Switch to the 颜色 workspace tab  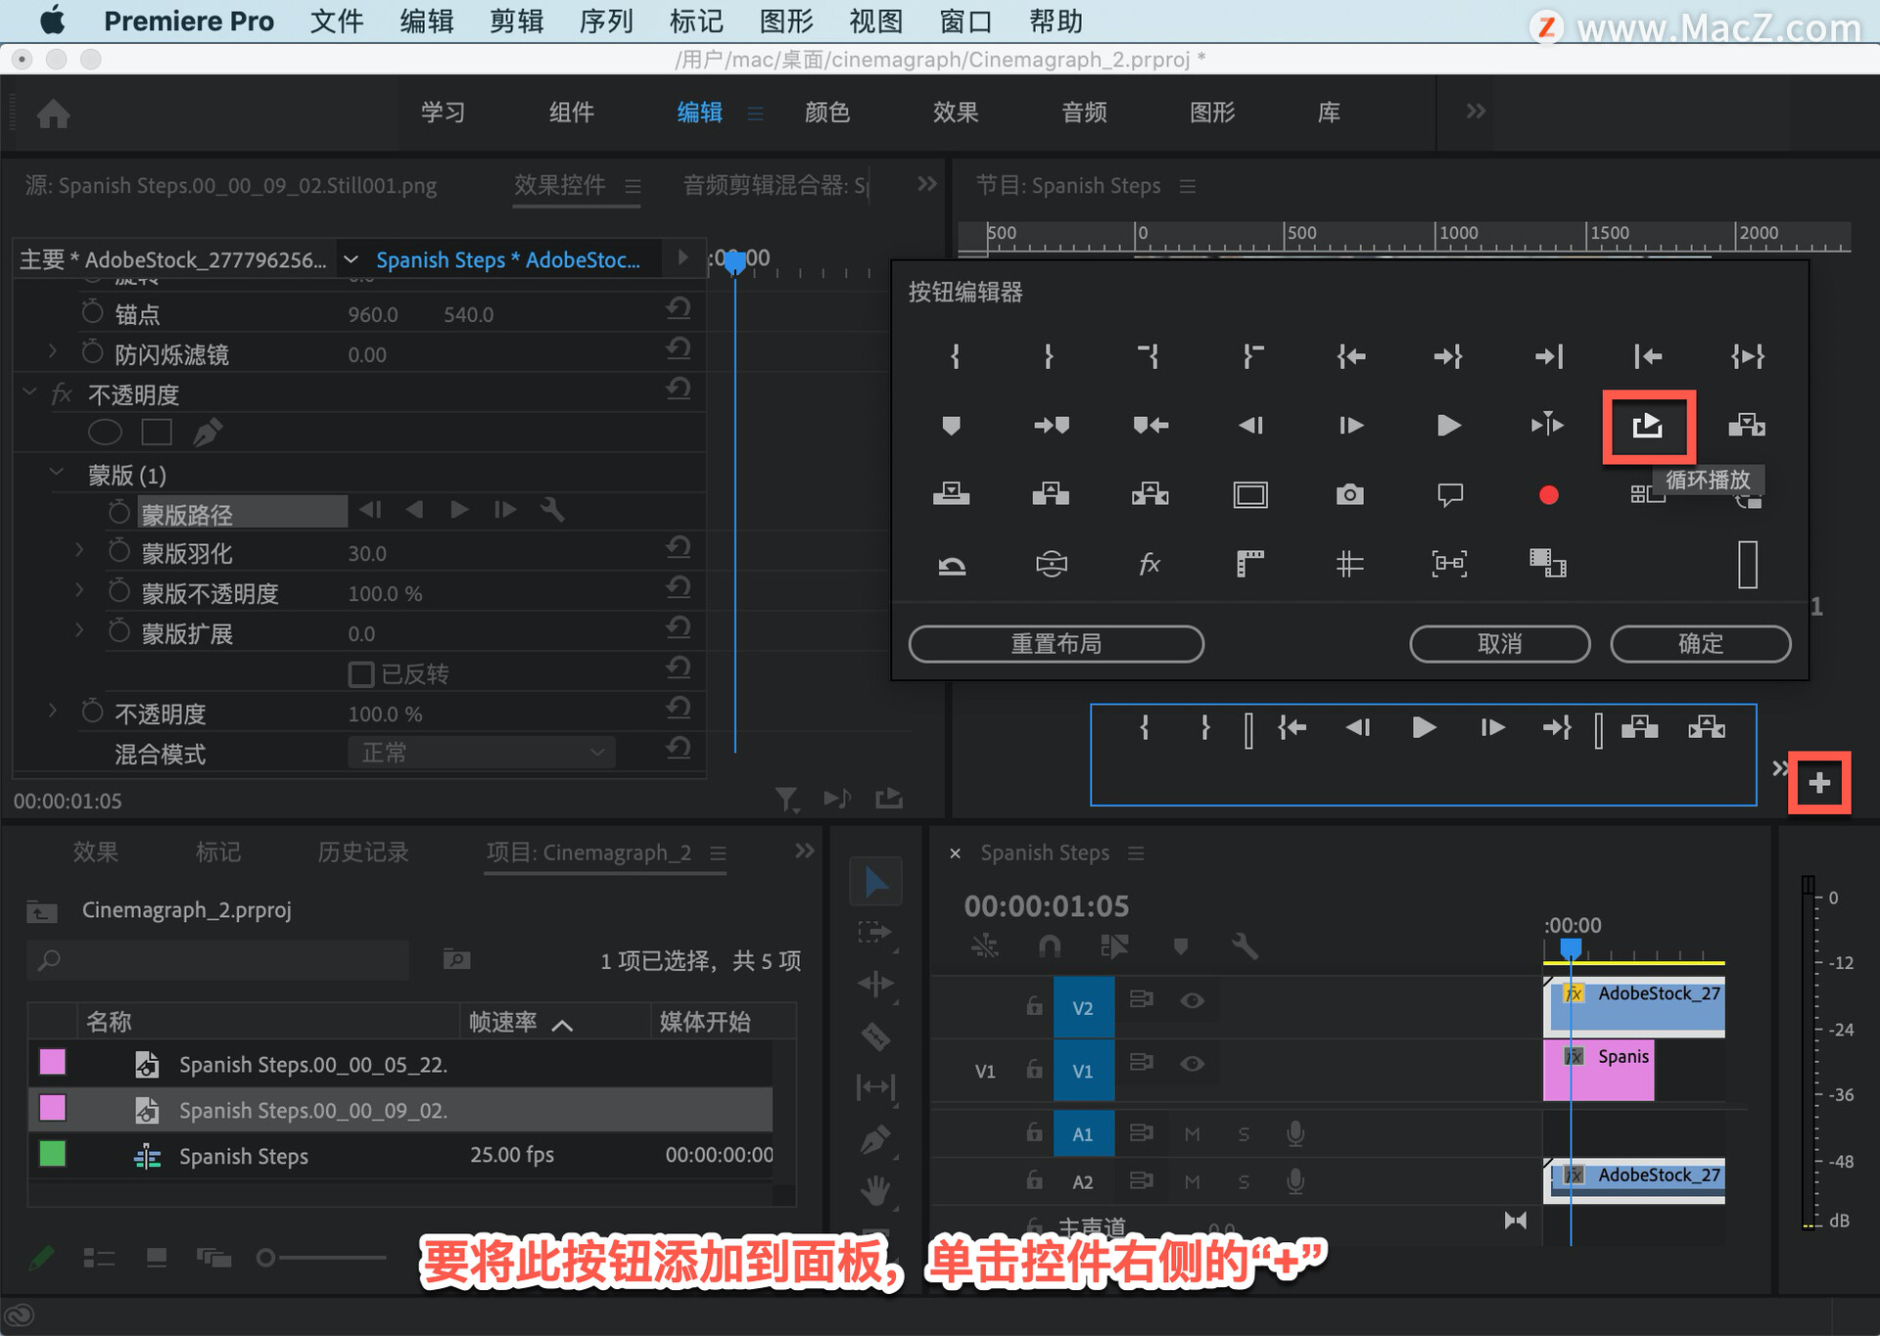click(x=826, y=113)
